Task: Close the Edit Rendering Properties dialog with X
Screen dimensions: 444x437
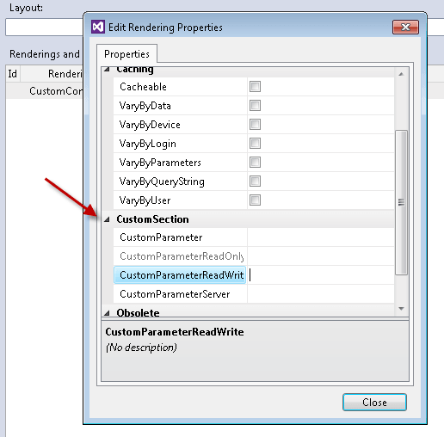Action: [x=405, y=28]
